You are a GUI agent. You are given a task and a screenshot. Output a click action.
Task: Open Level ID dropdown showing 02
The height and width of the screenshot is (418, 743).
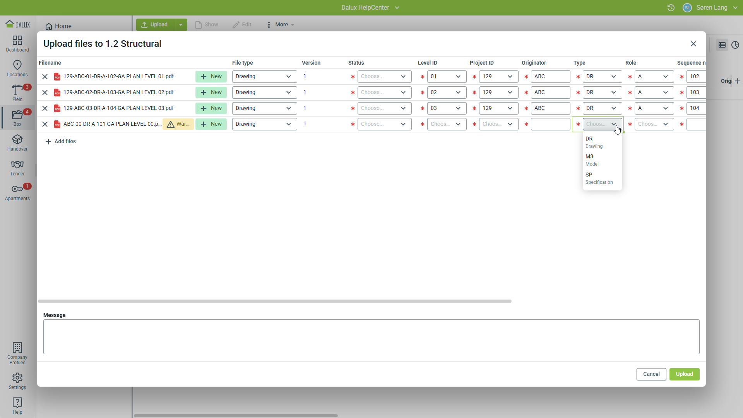(x=447, y=93)
